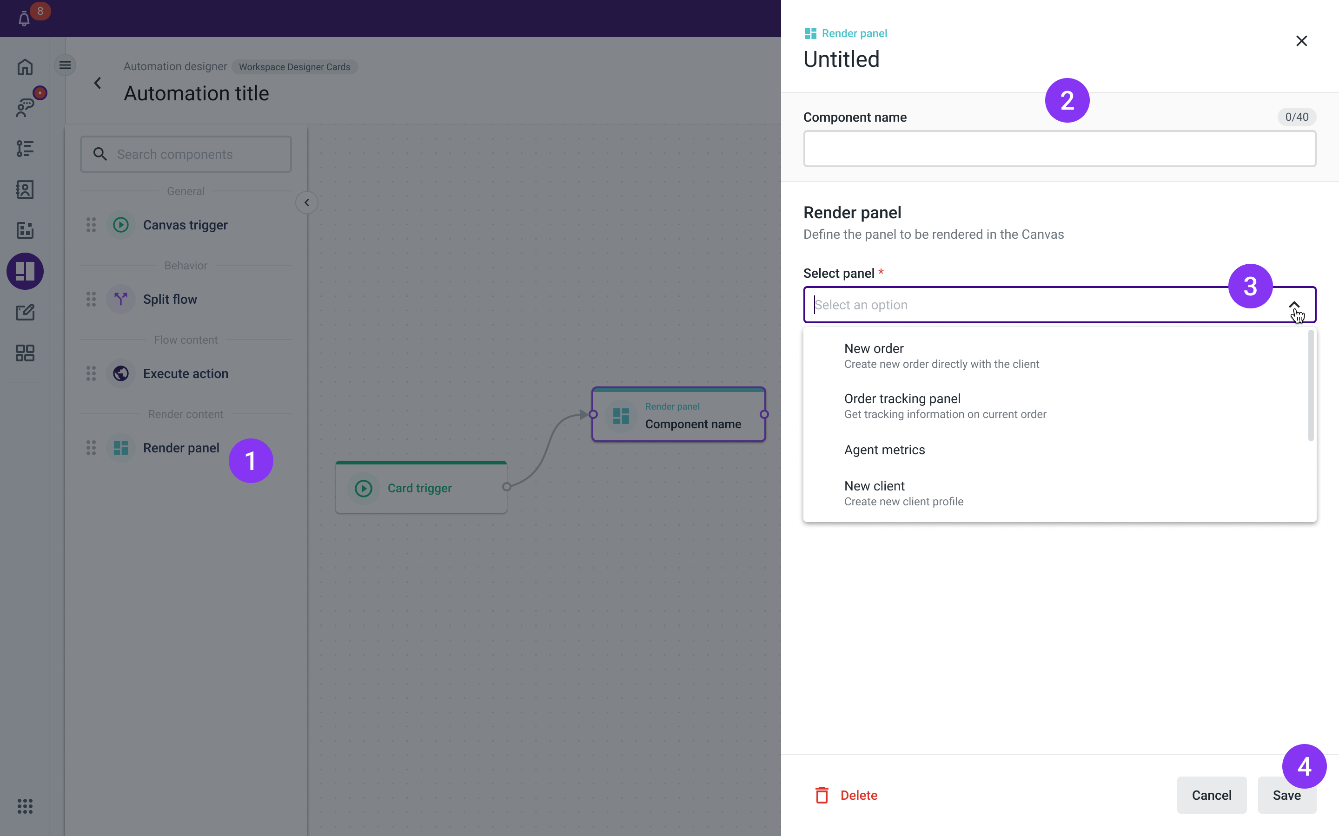Open the notifications bell icon
Viewport: 1339px width, 836px height.
24,20
